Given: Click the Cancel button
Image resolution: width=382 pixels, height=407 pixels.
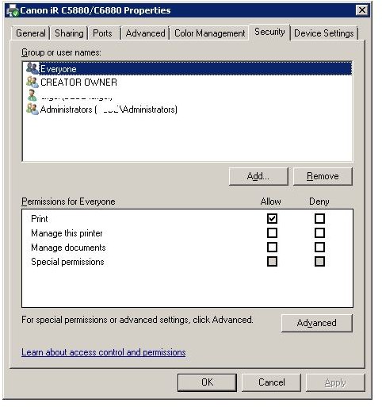Looking at the screenshot, I should (271, 382).
